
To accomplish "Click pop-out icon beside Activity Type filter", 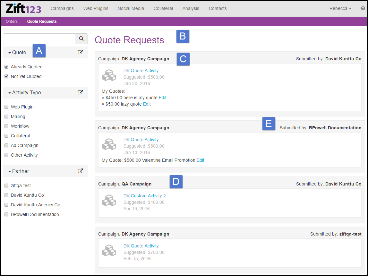I will coord(81,92).
